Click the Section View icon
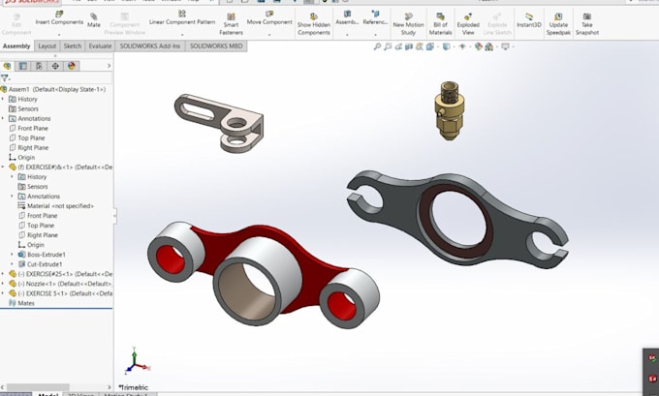 409,46
